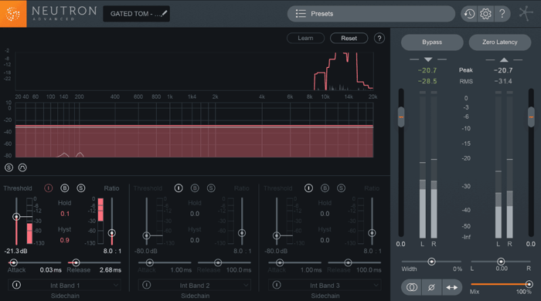This screenshot has width=541, height=301.
Task: Open the gate module help question mark
Action: point(379,39)
